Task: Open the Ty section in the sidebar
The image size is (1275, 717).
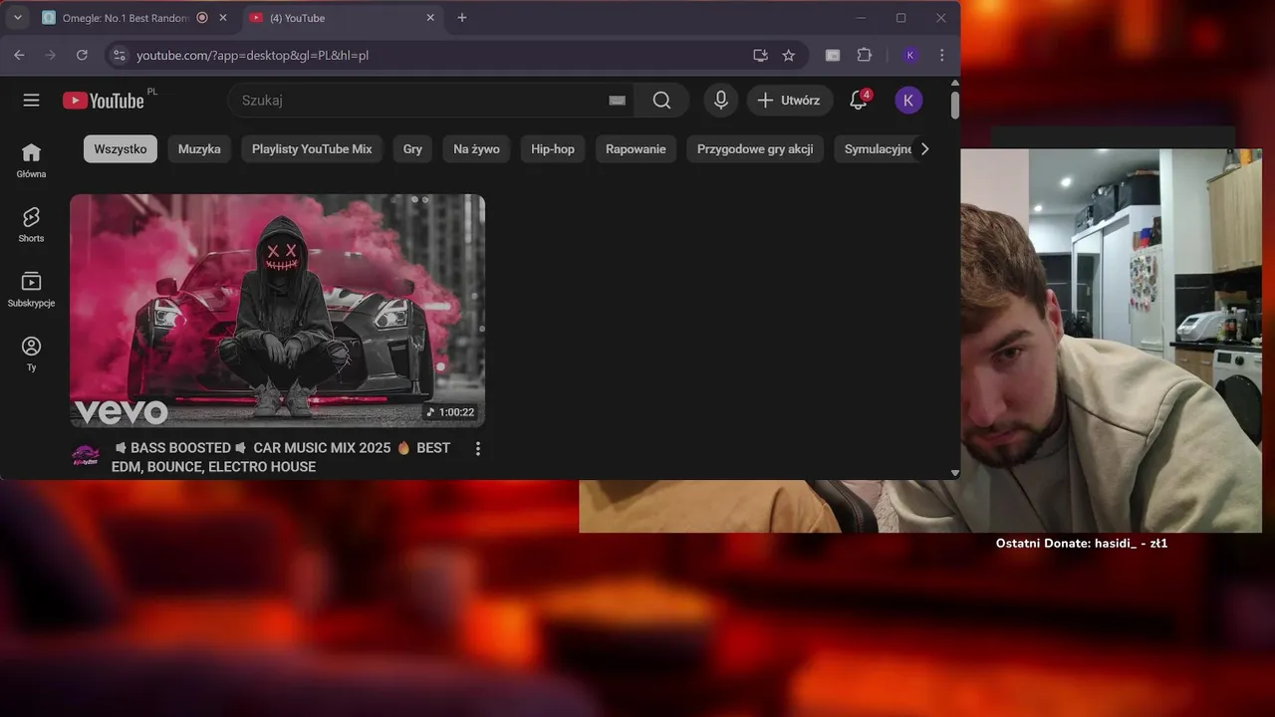Action: click(x=31, y=355)
